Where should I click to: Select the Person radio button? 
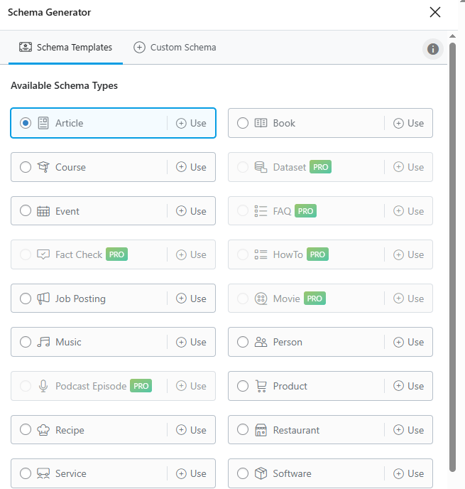(x=243, y=342)
